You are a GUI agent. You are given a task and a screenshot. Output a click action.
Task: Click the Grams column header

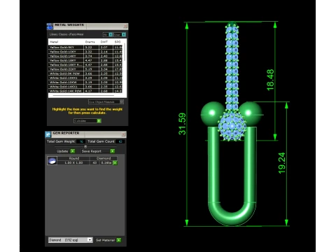click(90, 42)
